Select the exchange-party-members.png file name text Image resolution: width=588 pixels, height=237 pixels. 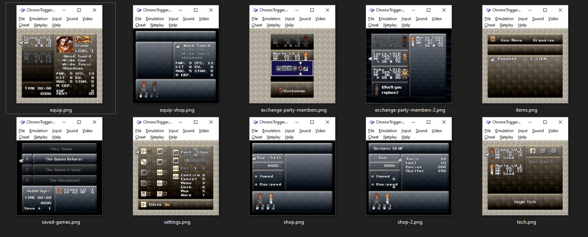(293, 110)
